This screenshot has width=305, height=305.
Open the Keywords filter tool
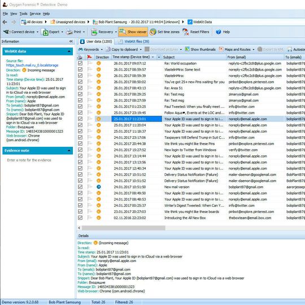pyautogui.click(x=89, y=49)
